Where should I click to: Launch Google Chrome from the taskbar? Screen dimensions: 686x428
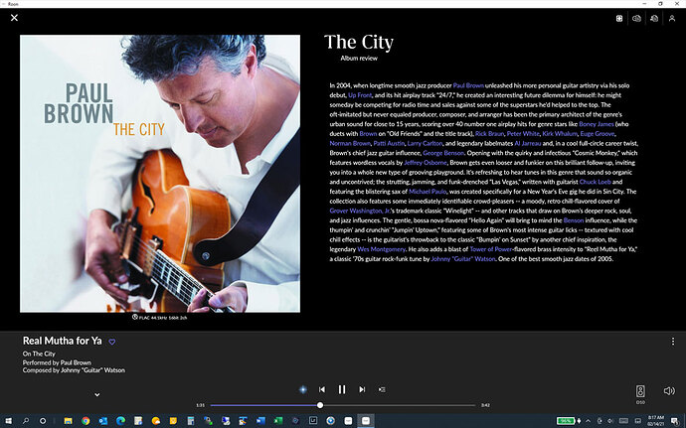[x=86, y=421]
